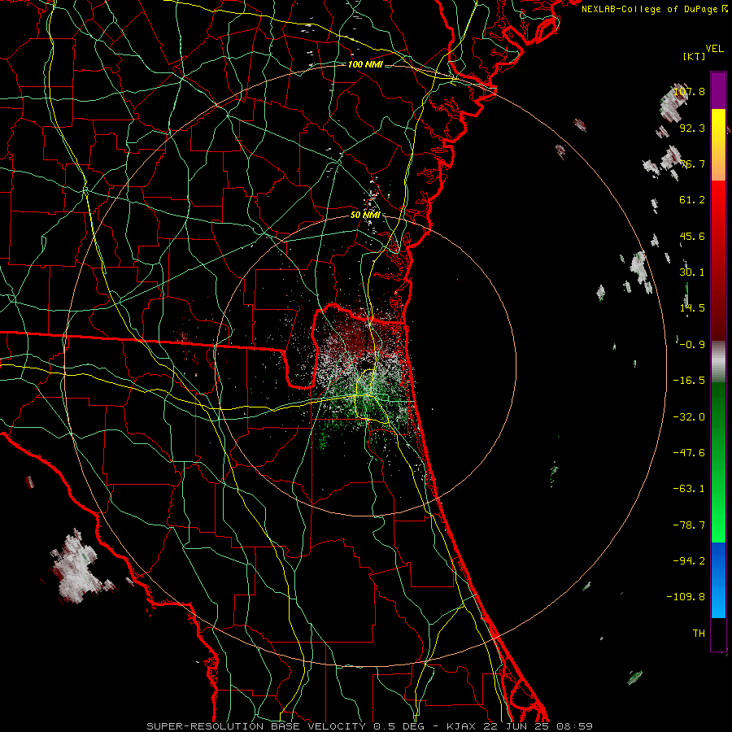
Task: Click the -94.2 scale value
Action: [x=689, y=561]
